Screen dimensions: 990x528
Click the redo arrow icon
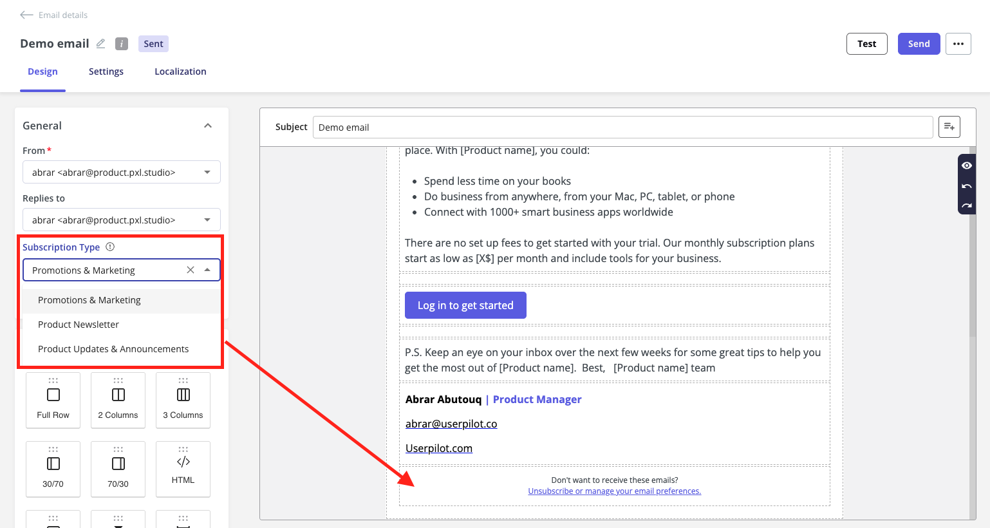(967, 206)
